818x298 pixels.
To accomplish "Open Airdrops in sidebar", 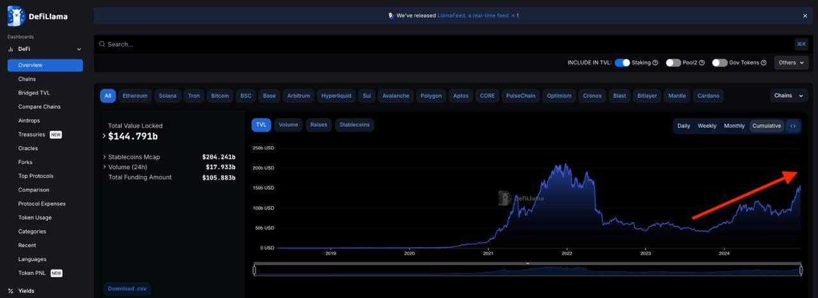I will pyautogui.click(x=29, y=121).
